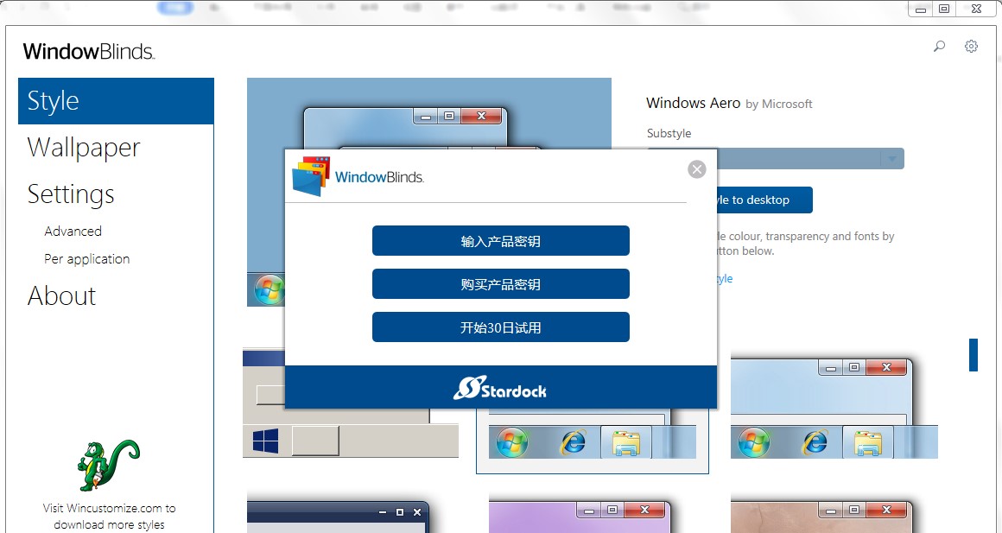Close the WindowBlinds license dialog
This screenshot has width=1002, height=533.
click(696, 168)
